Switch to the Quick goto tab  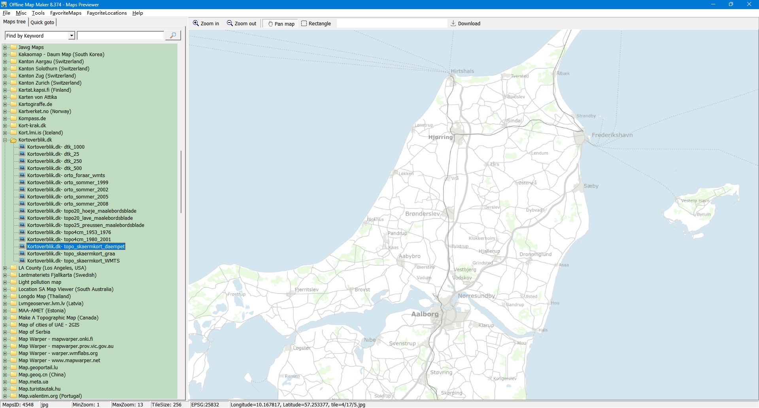point(42,22)
